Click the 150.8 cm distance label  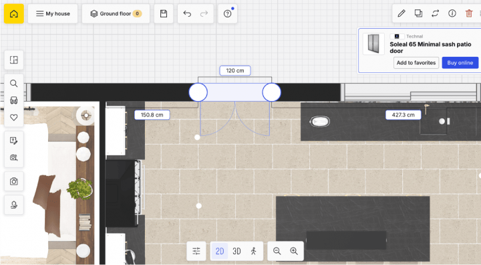click(x=152, y=114)
